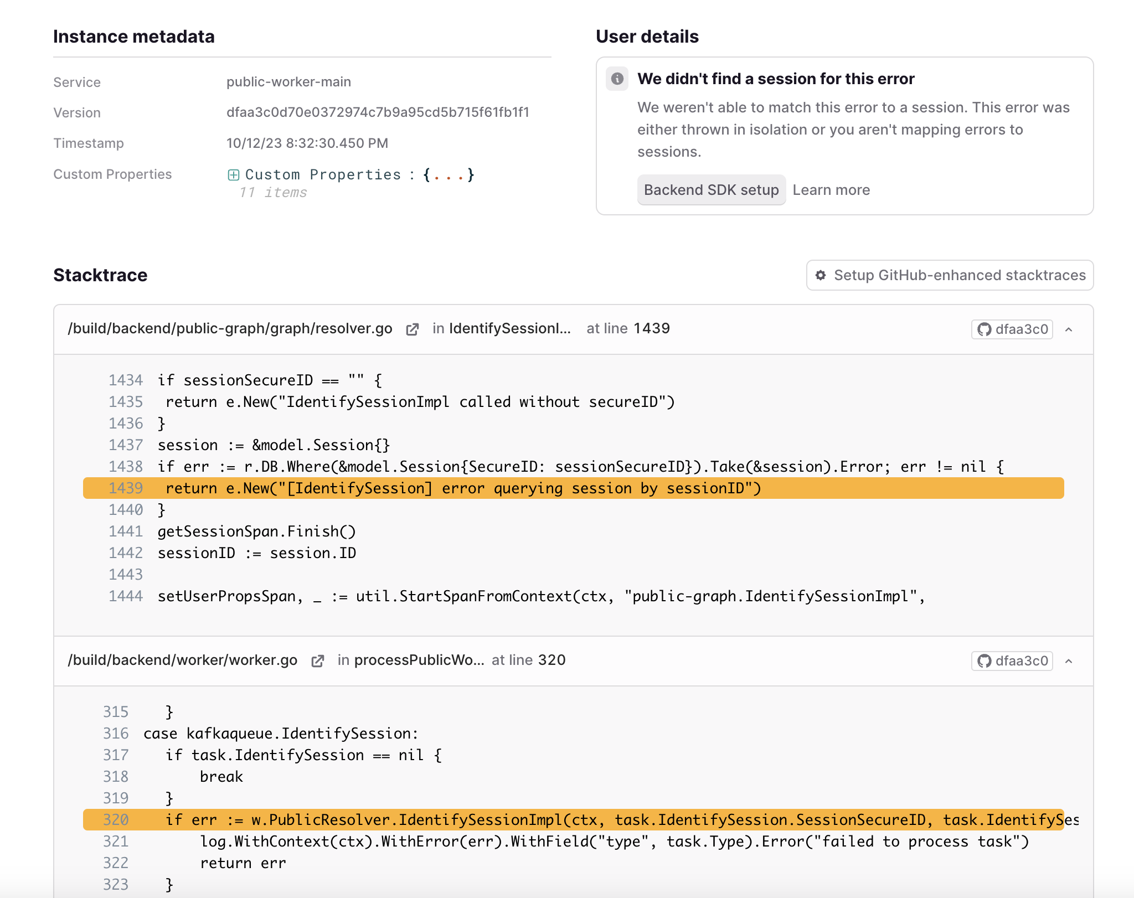Open Backend SDK setup
This screenshot has width=1134, height=898.
pyautogui.click(x=712, y=190)
